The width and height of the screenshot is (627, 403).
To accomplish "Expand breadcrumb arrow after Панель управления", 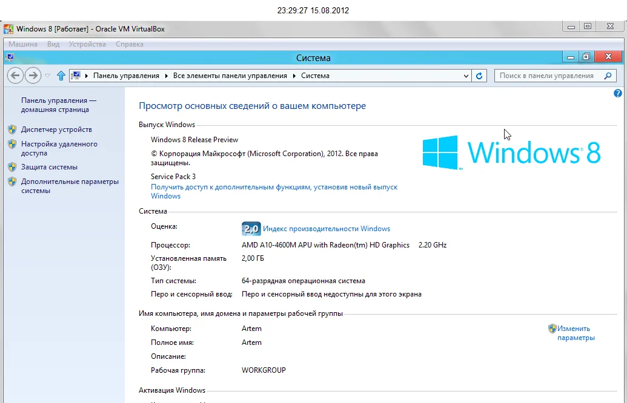I will coord(167,76).
